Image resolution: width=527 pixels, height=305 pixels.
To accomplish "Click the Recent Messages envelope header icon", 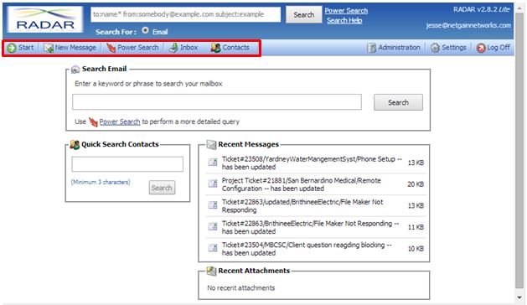I will [x=211, y=145].
